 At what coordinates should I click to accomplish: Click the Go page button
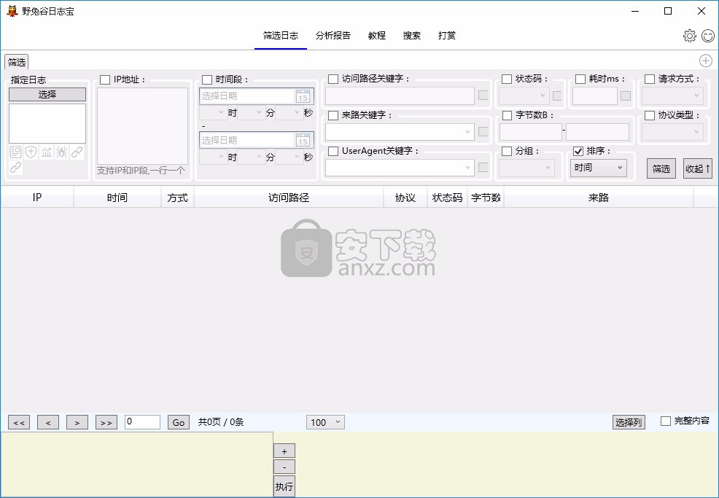pos(179,422)
